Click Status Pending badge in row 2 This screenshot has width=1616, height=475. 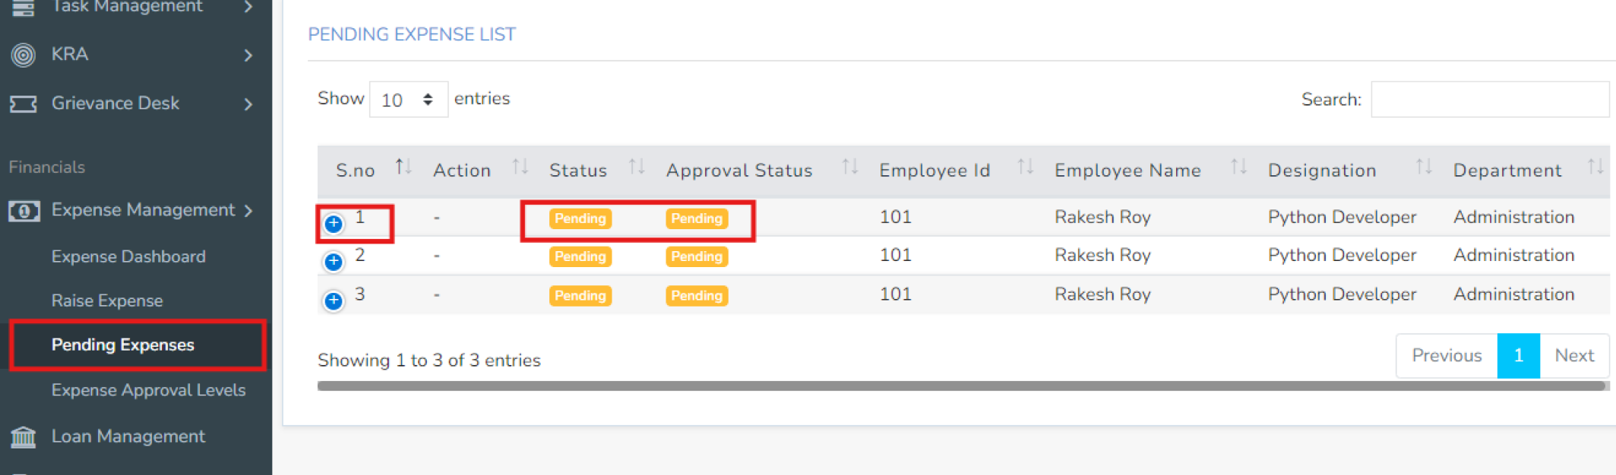click(580, 256)
